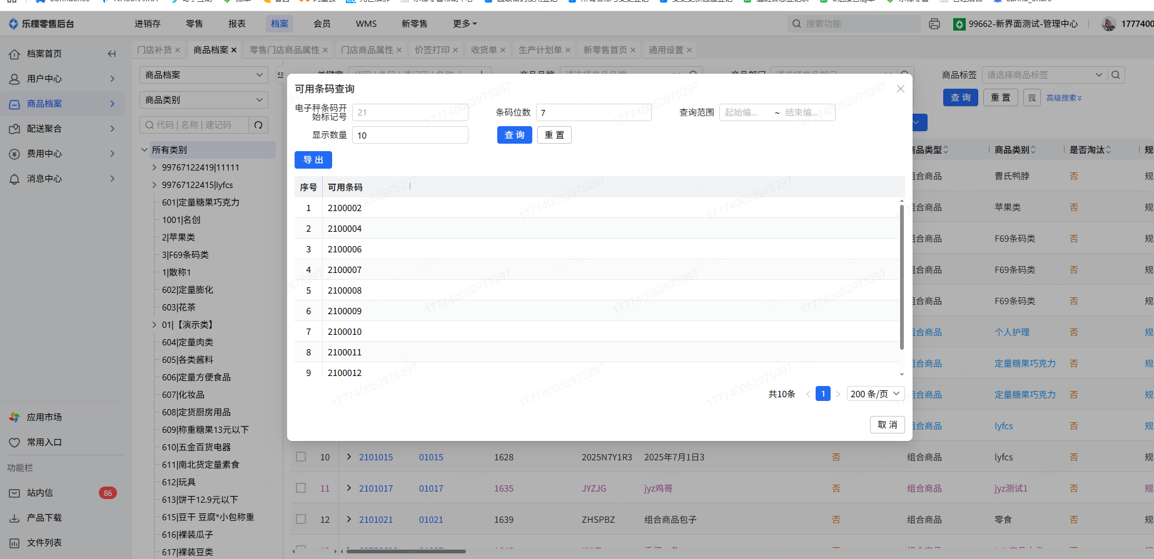Open the 更多 top menu

465,24
